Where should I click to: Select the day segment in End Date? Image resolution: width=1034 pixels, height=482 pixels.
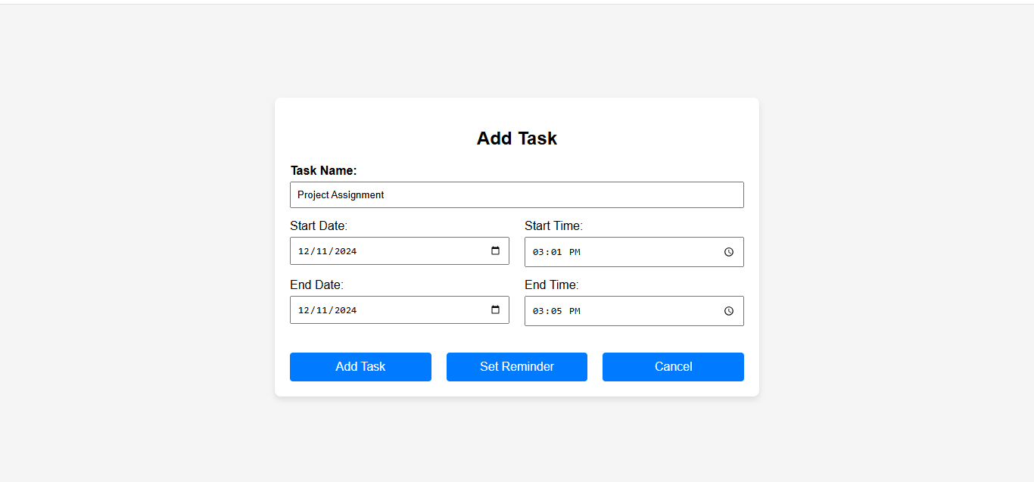pos(322,310)
